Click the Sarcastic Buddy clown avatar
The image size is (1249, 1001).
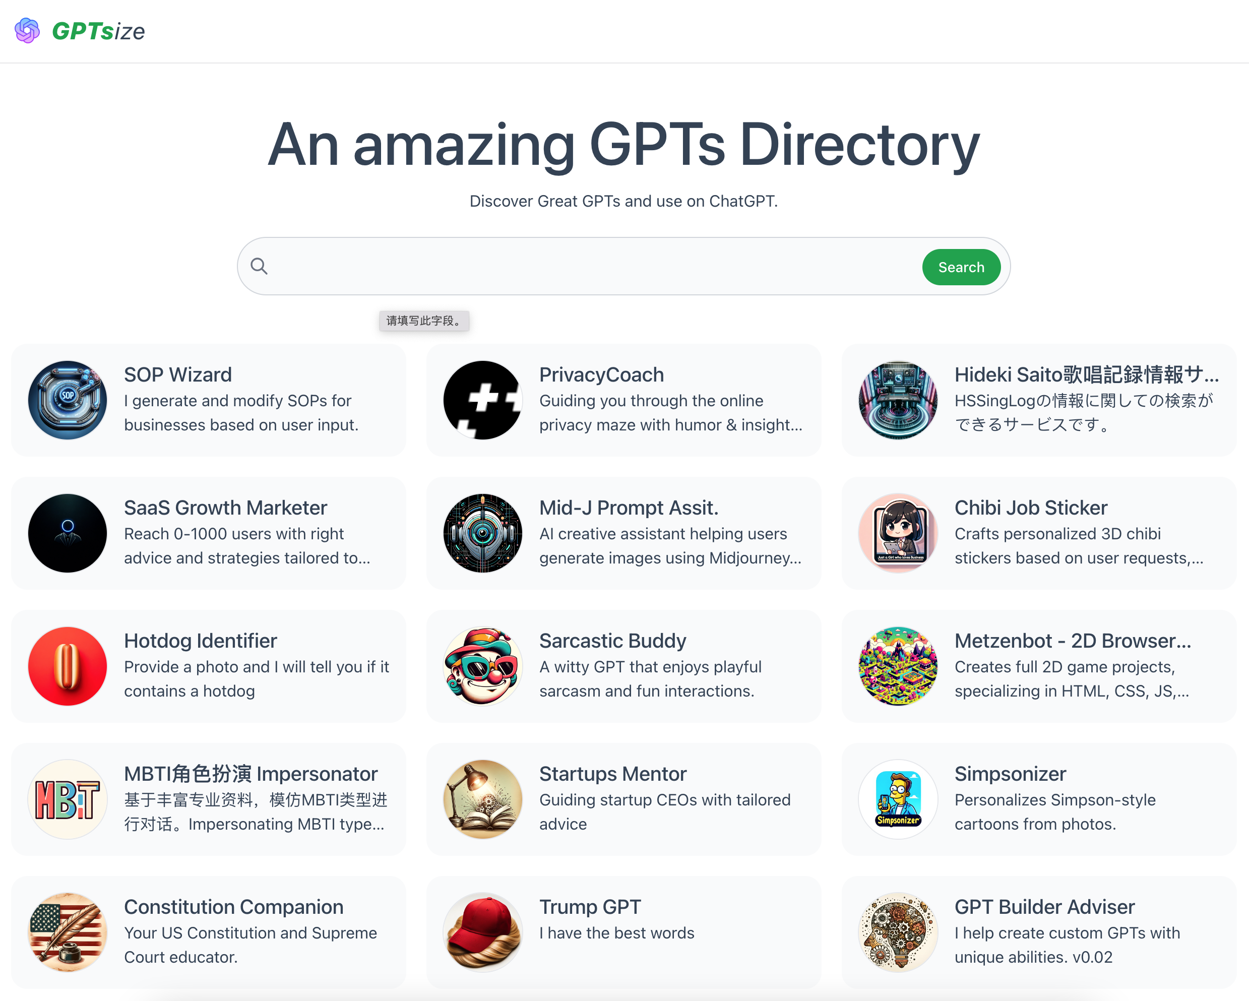point(482,666)
